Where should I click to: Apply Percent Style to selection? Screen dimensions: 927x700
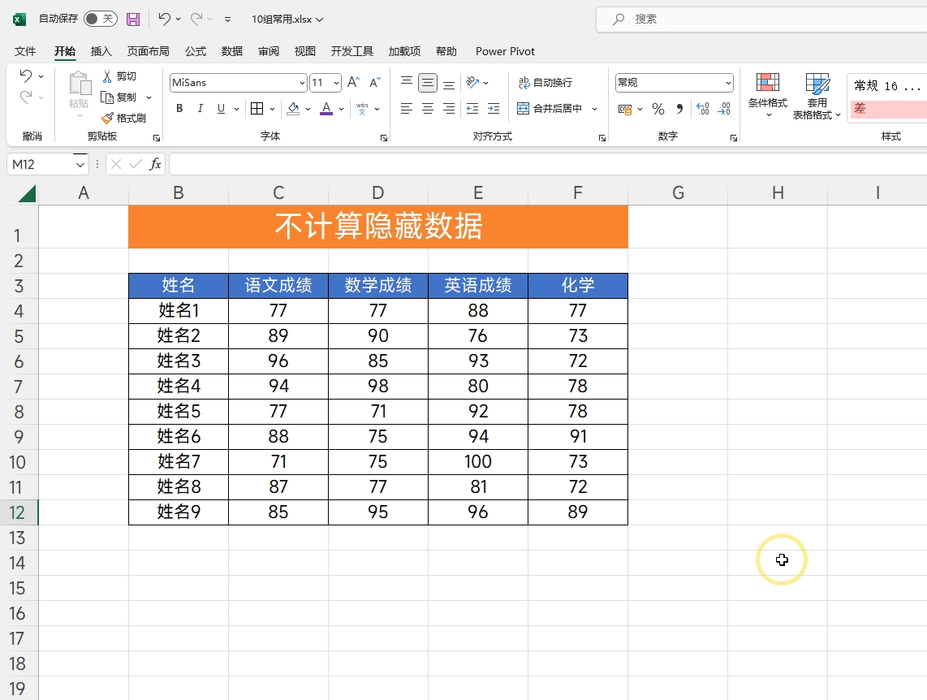coord(658,108)
